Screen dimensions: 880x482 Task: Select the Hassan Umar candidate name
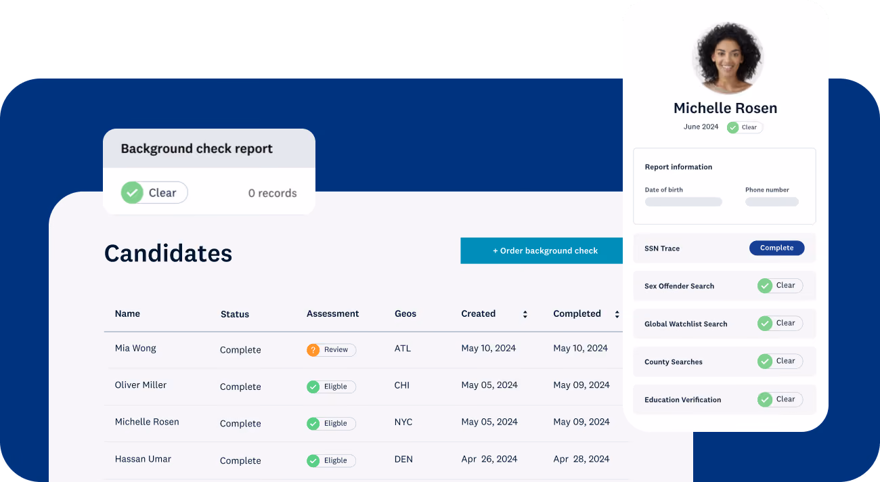click(143, 459)
